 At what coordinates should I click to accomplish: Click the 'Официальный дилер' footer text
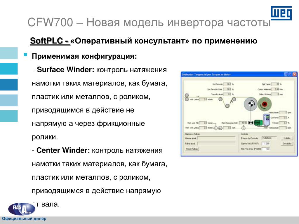24,219
